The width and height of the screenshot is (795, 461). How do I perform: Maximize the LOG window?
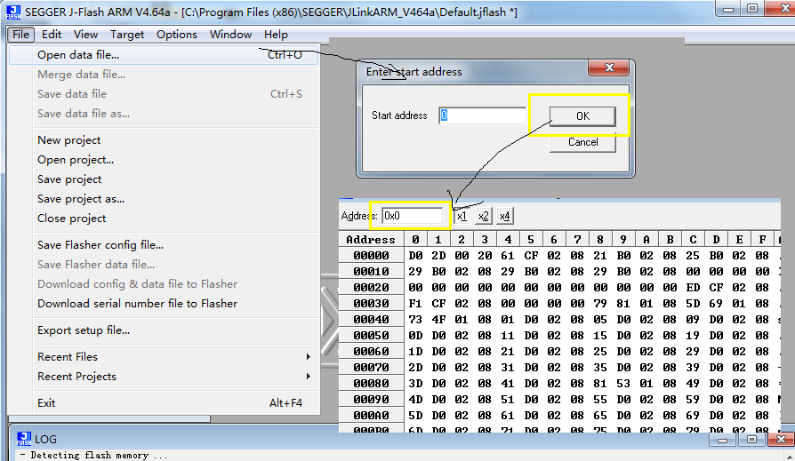[x=751, y=440]
